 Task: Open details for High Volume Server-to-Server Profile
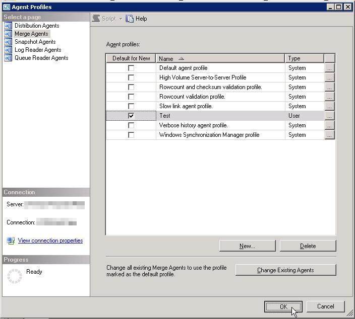click(x=329, y=77)
